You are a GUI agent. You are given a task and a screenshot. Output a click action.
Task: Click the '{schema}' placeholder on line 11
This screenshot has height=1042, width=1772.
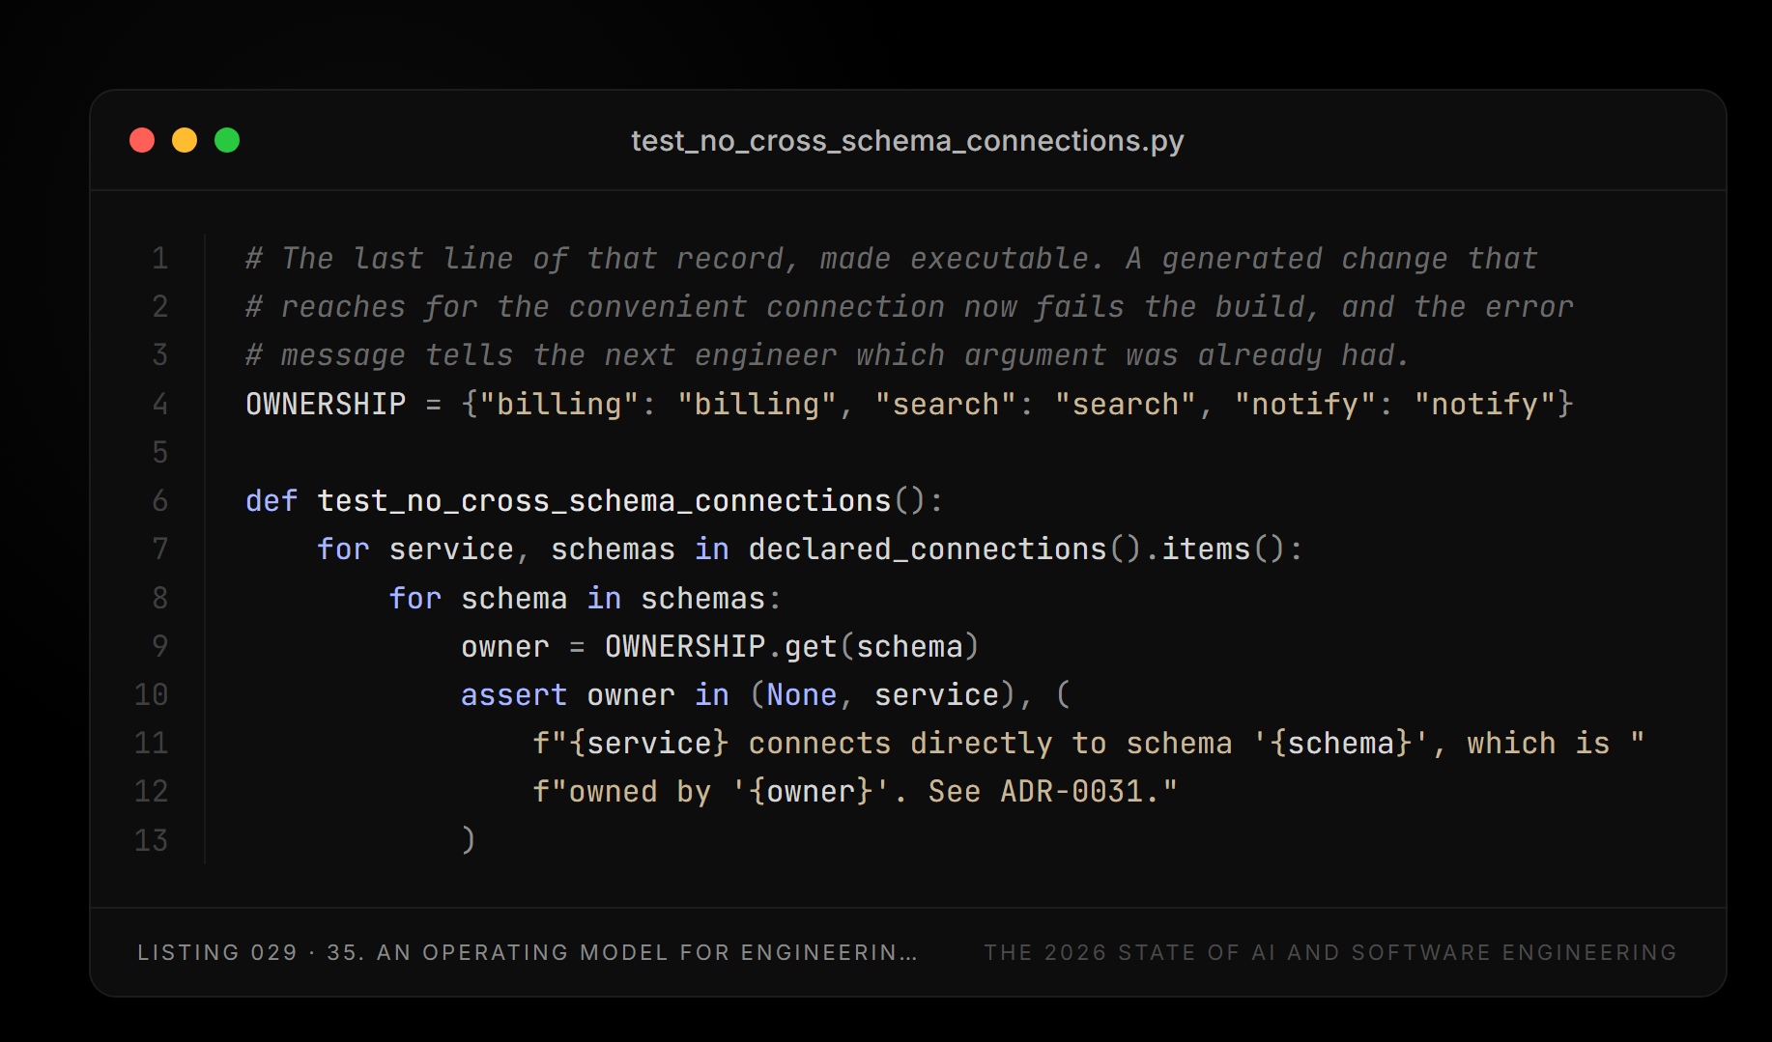(x=1341, y=743)
